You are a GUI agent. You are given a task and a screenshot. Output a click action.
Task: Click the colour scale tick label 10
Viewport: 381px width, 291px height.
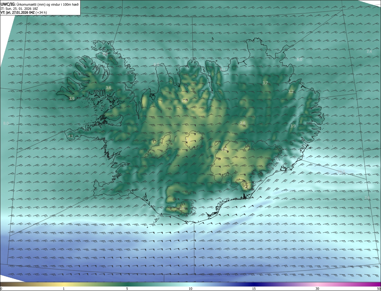click(x=190, y=289)
